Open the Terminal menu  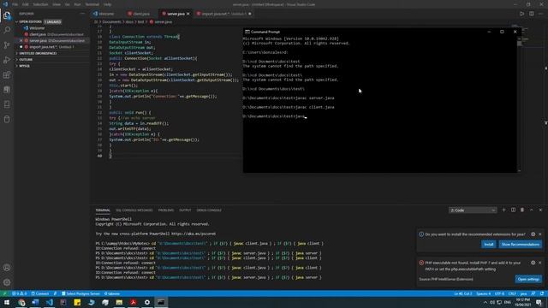point(92,4)
